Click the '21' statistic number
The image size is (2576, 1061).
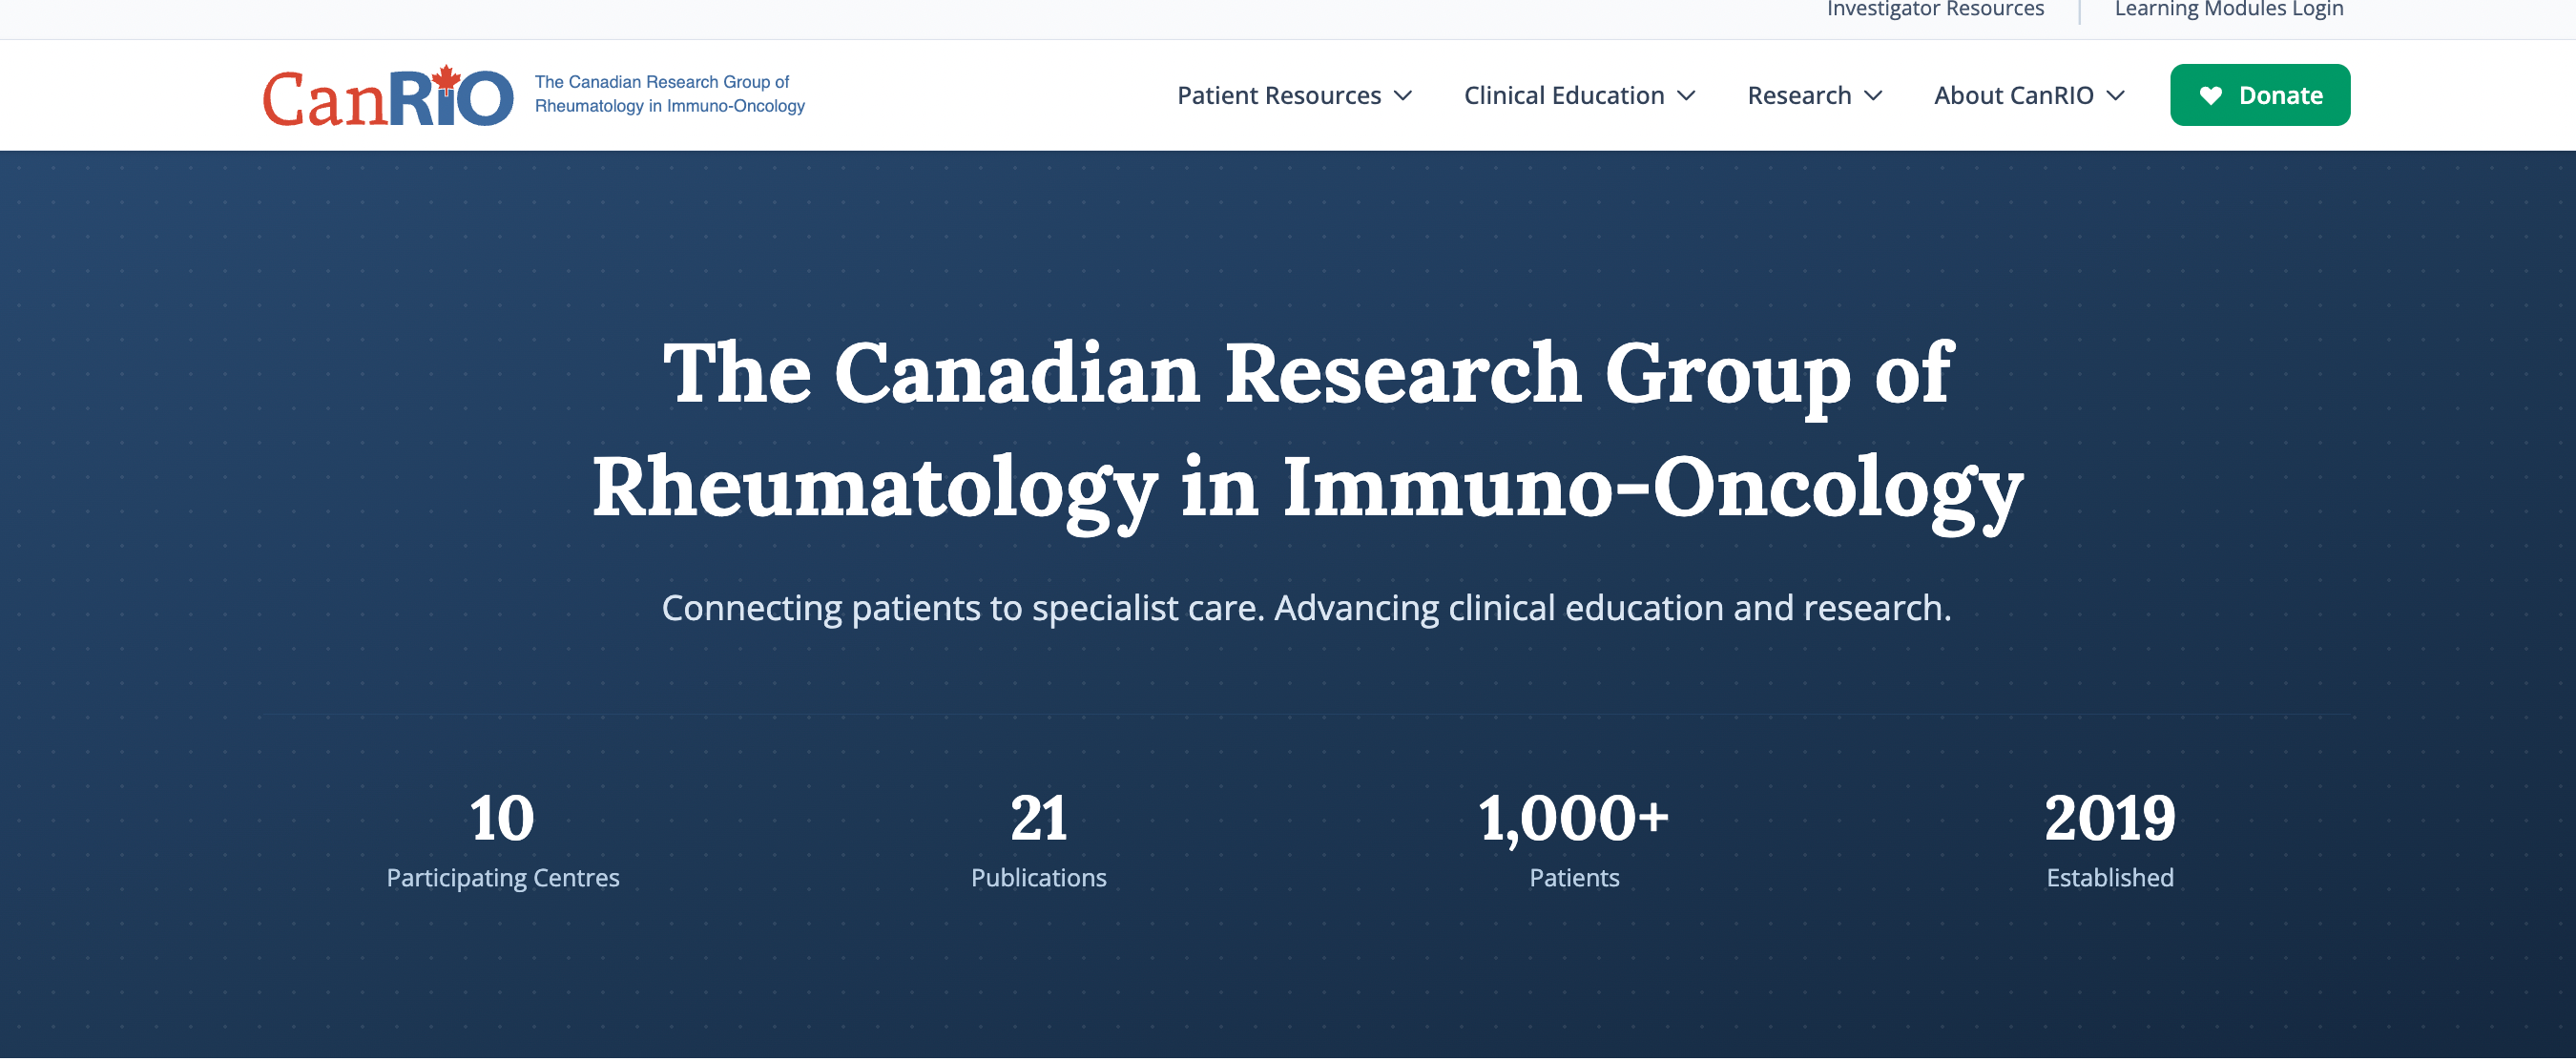[1039, 818]
